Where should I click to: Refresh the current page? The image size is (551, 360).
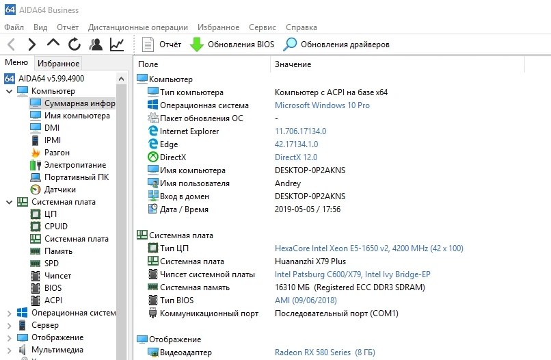(x=75, y=44)
